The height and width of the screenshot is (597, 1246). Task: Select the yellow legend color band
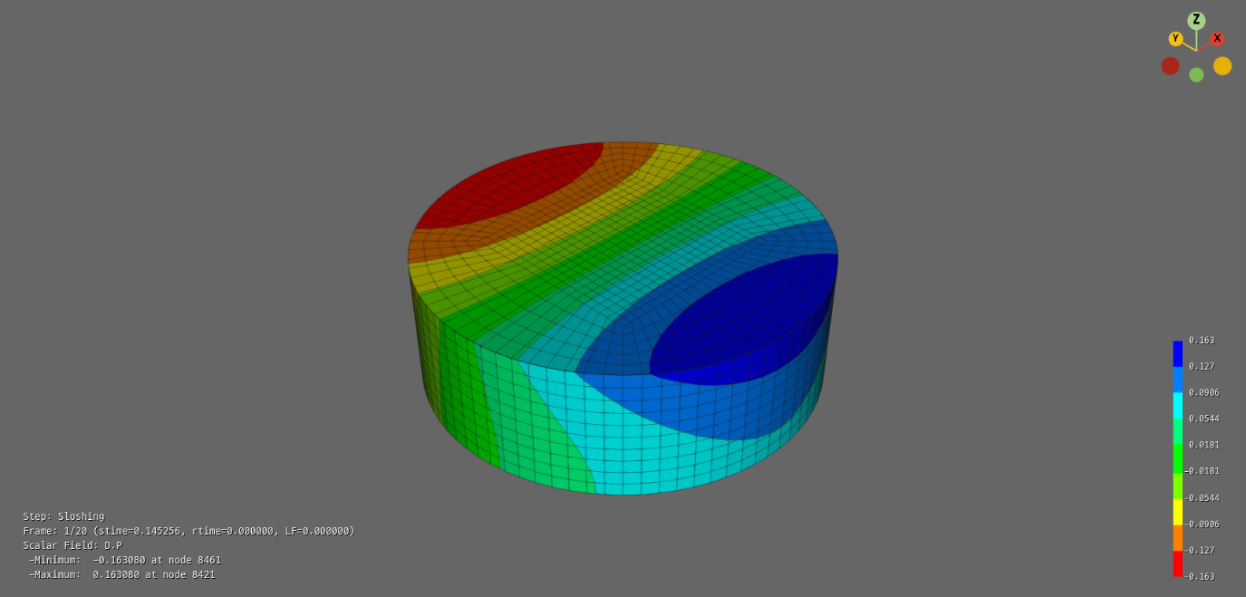coord(1178,512)
